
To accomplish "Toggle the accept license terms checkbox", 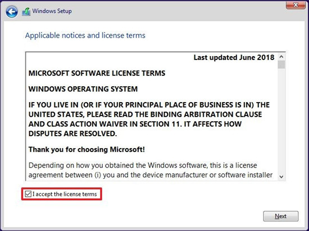I will point(28,194).
